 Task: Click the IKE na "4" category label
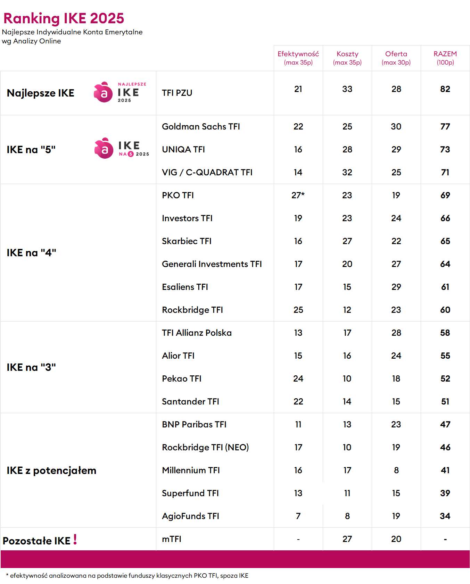pos(31,253)
